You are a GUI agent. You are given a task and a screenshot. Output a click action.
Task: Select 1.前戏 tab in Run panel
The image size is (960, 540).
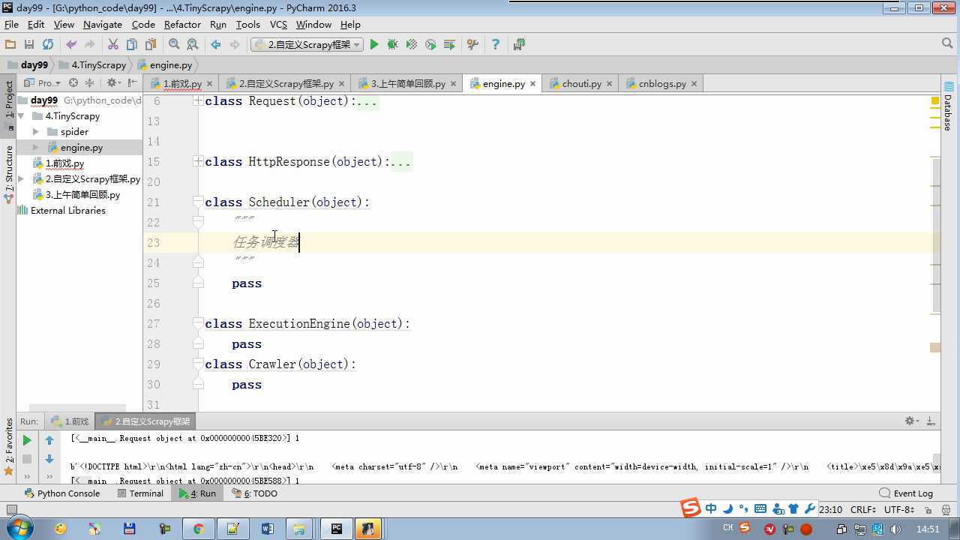[70, 421]
